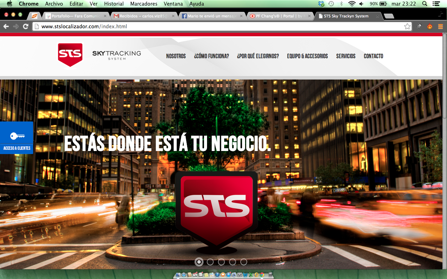This screenshot has width=447, height=279.
Task: Open the Editar menu
Action: [76, 4]
